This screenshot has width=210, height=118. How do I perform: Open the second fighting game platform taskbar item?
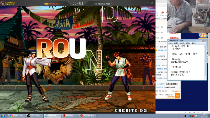[x=88, y=116]
